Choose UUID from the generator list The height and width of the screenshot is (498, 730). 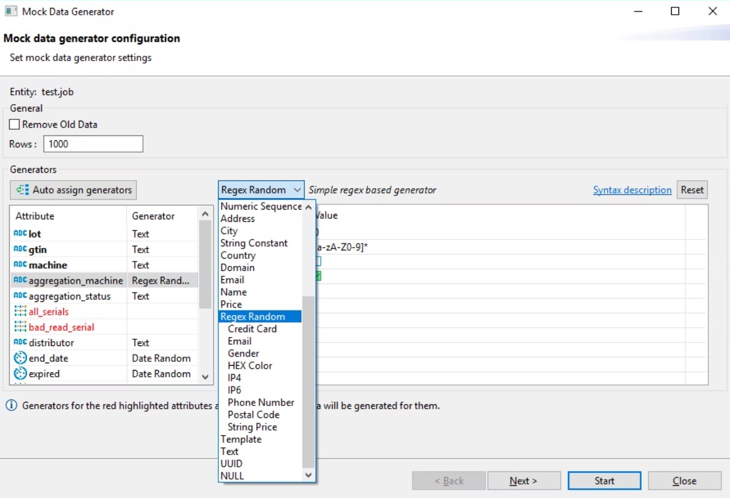coord(231,464)
